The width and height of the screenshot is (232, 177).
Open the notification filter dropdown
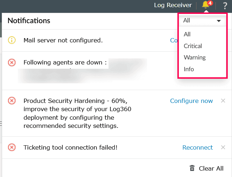click(x=202, y=21)
